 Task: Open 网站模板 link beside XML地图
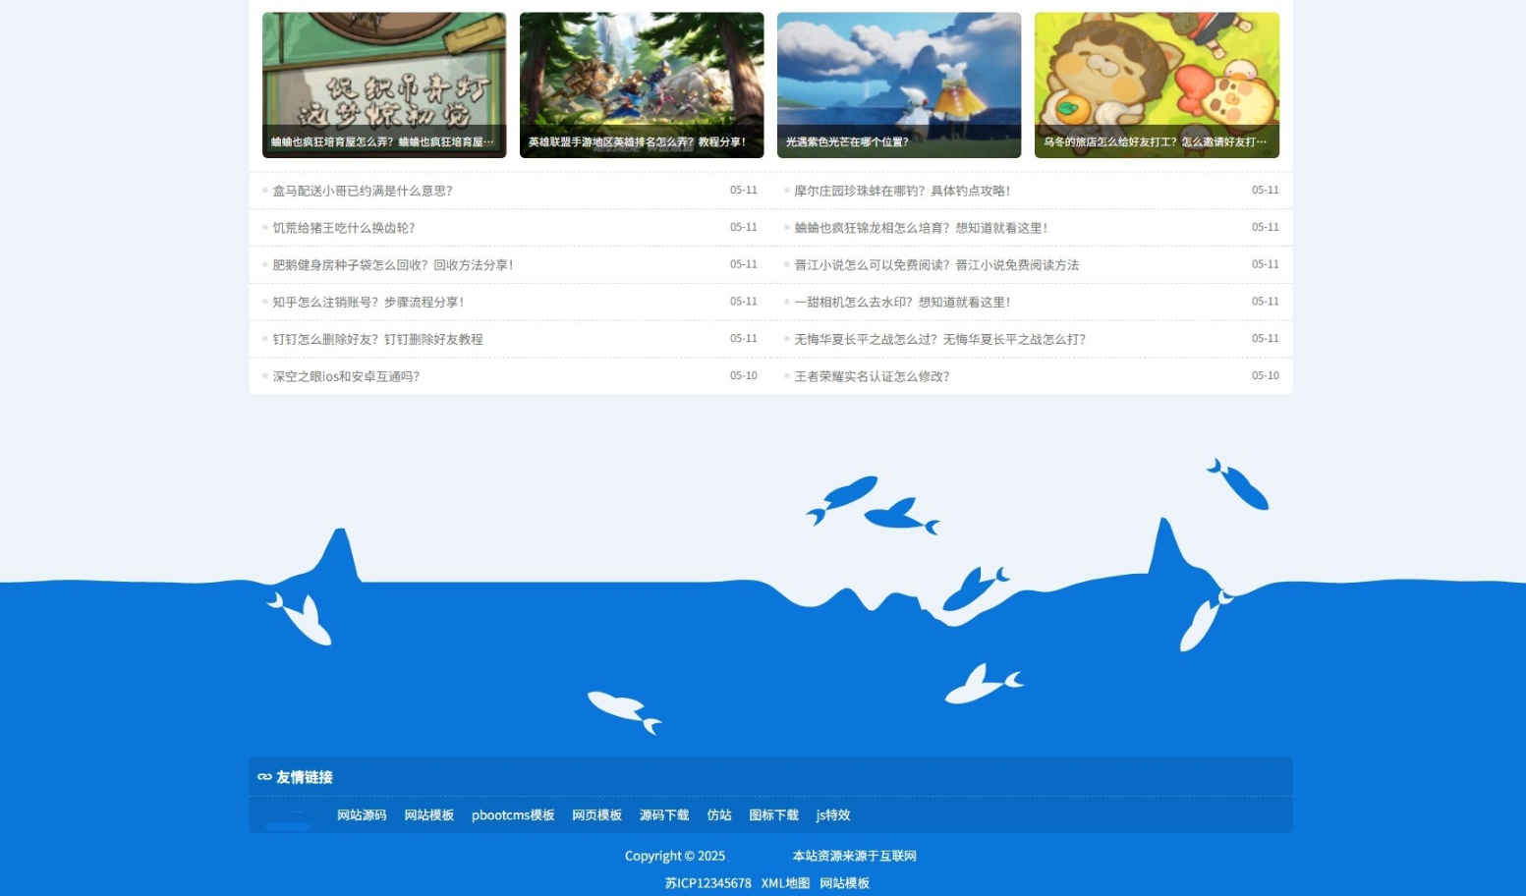845,883
